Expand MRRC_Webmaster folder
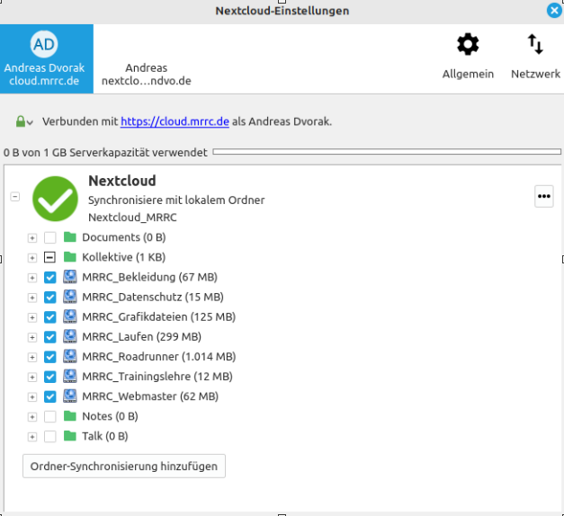564x516 pixels. pyautogui.click(x=32, y=397)
